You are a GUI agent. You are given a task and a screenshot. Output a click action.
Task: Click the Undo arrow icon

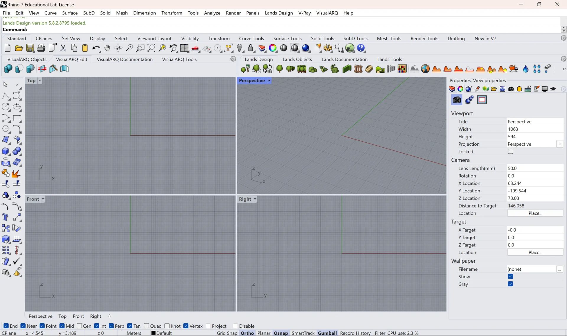click(x=96, y=48)
